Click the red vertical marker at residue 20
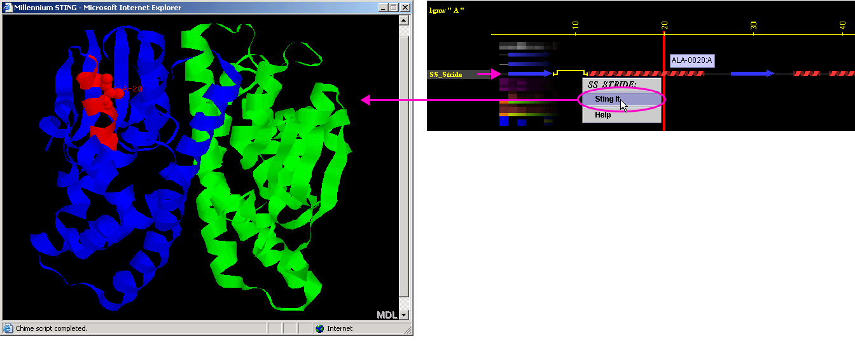Screen dimensions: 855x343 664,83
